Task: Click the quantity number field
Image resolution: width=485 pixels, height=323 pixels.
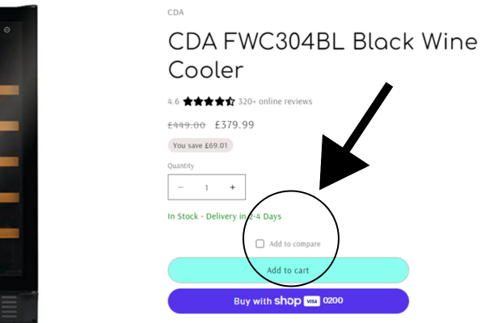Action: click(206, 187)
